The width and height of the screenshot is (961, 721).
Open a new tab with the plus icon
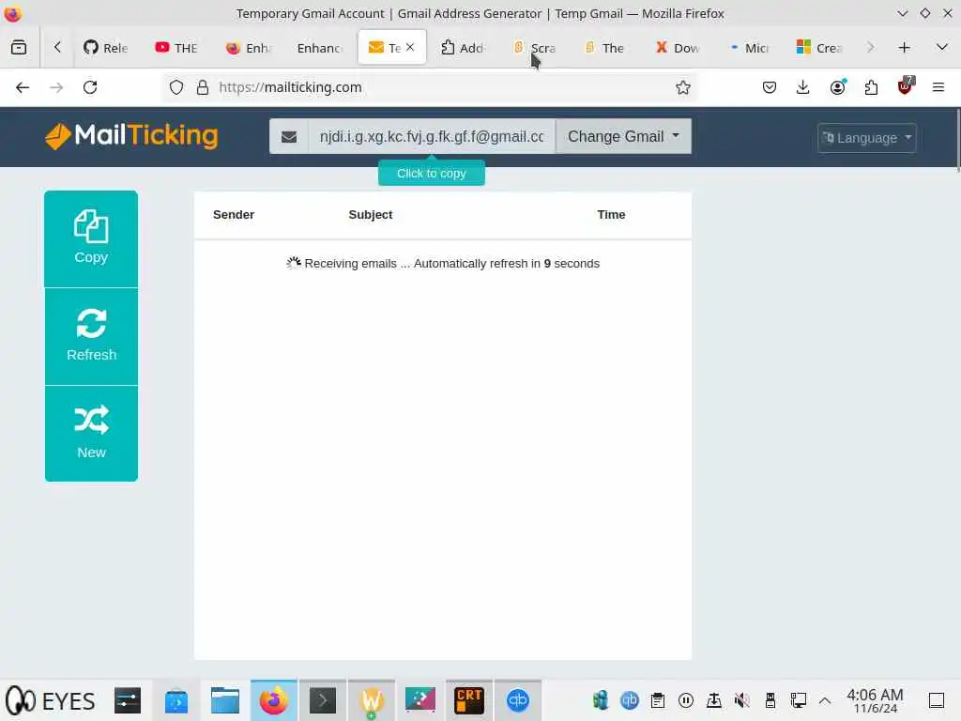point(904,47)
